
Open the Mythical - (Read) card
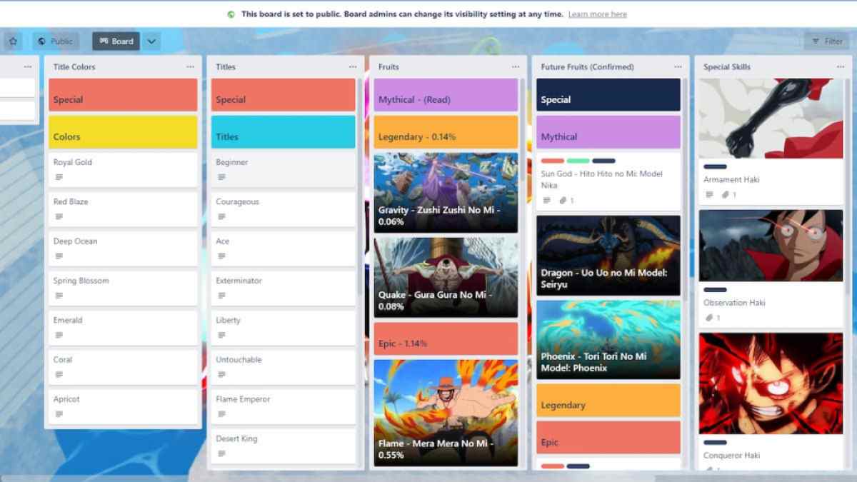(x=446, y=95)
